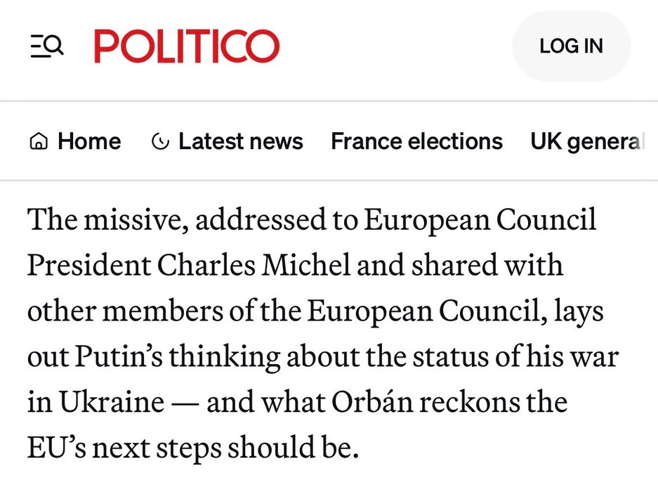The height and width of the screenshot is (492, 658).
Task: Click the word President in the article
Action: tap(88, 266)
